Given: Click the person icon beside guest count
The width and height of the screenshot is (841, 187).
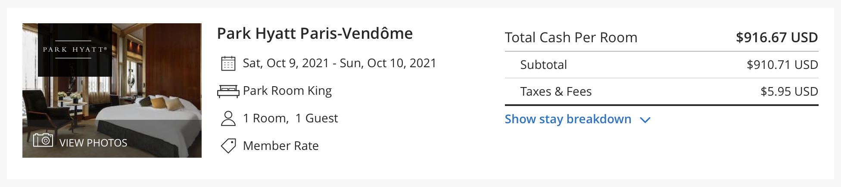Looking at the screenshot, I should click(228, 118).
